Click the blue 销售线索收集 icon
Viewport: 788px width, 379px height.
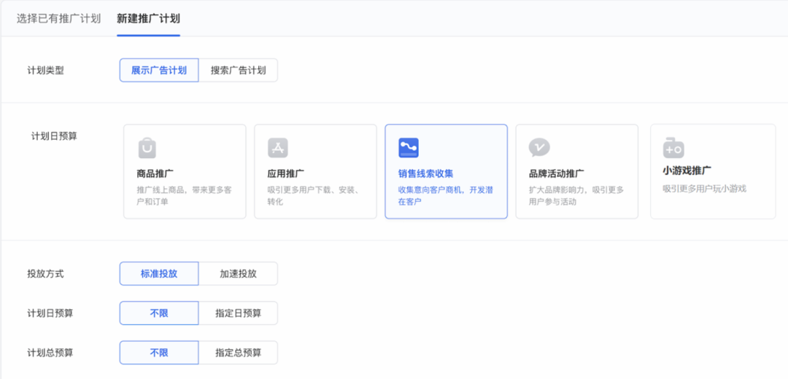point(409,148)
